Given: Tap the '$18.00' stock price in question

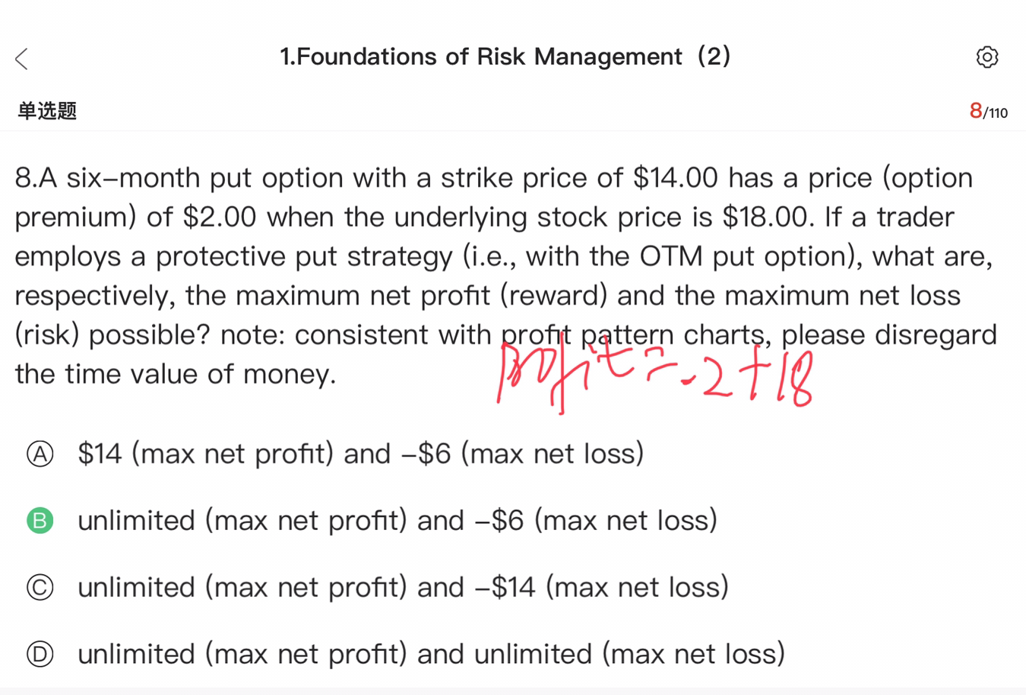Looking at the screenshot, I should (766, 217).
